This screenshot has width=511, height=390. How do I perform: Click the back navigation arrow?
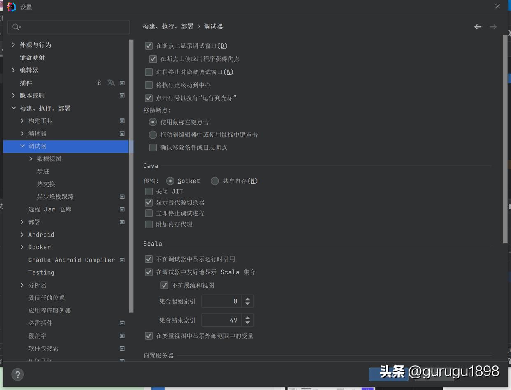click(478, 26)
